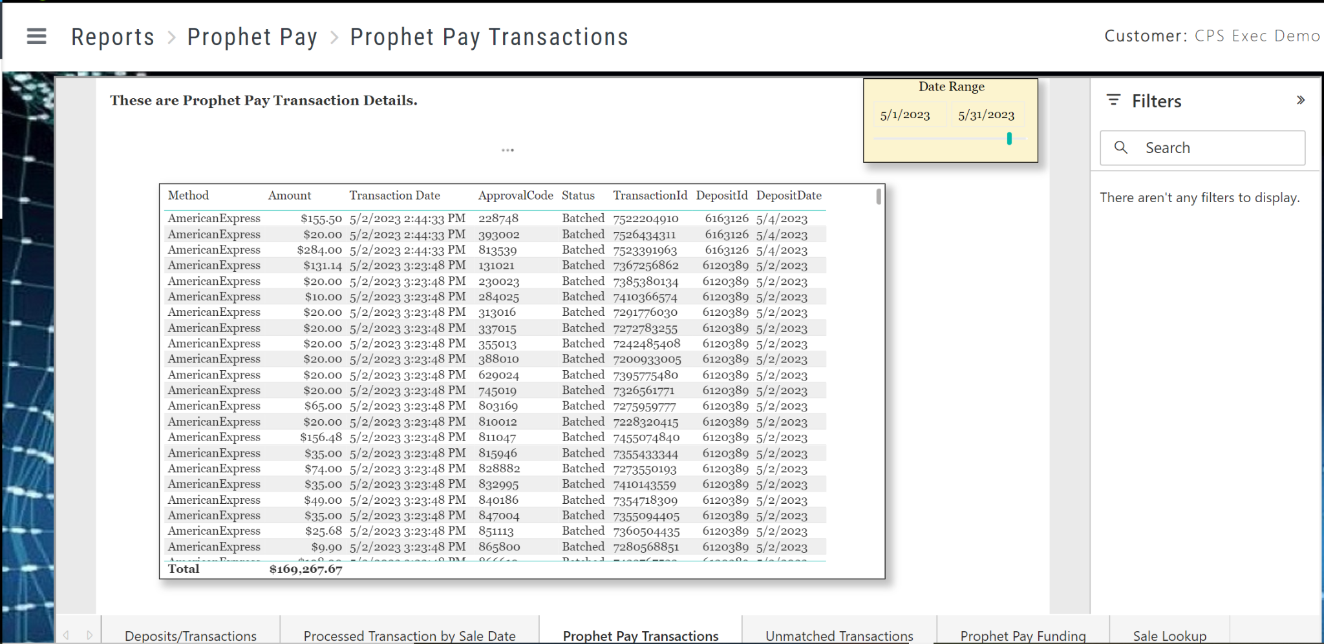Image resolution: width=1324 pixels, height=644 pixels.
Task: Click Date Range slicer title
Action: (x=951, y=87)
